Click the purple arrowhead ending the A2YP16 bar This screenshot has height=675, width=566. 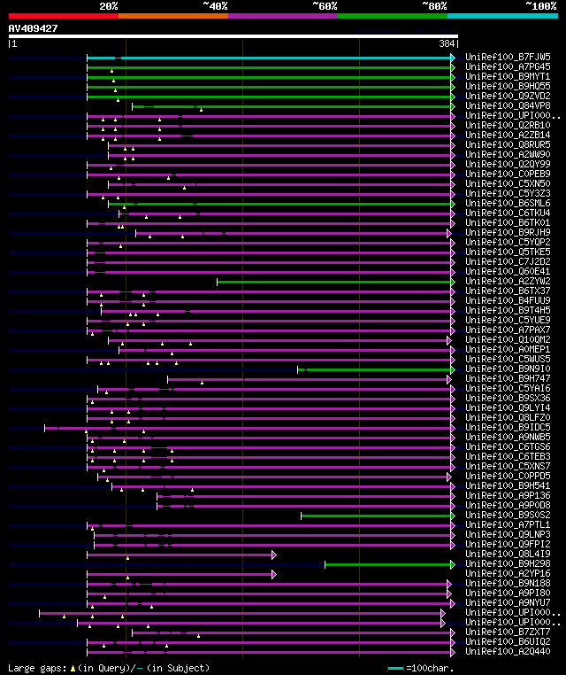274,574
